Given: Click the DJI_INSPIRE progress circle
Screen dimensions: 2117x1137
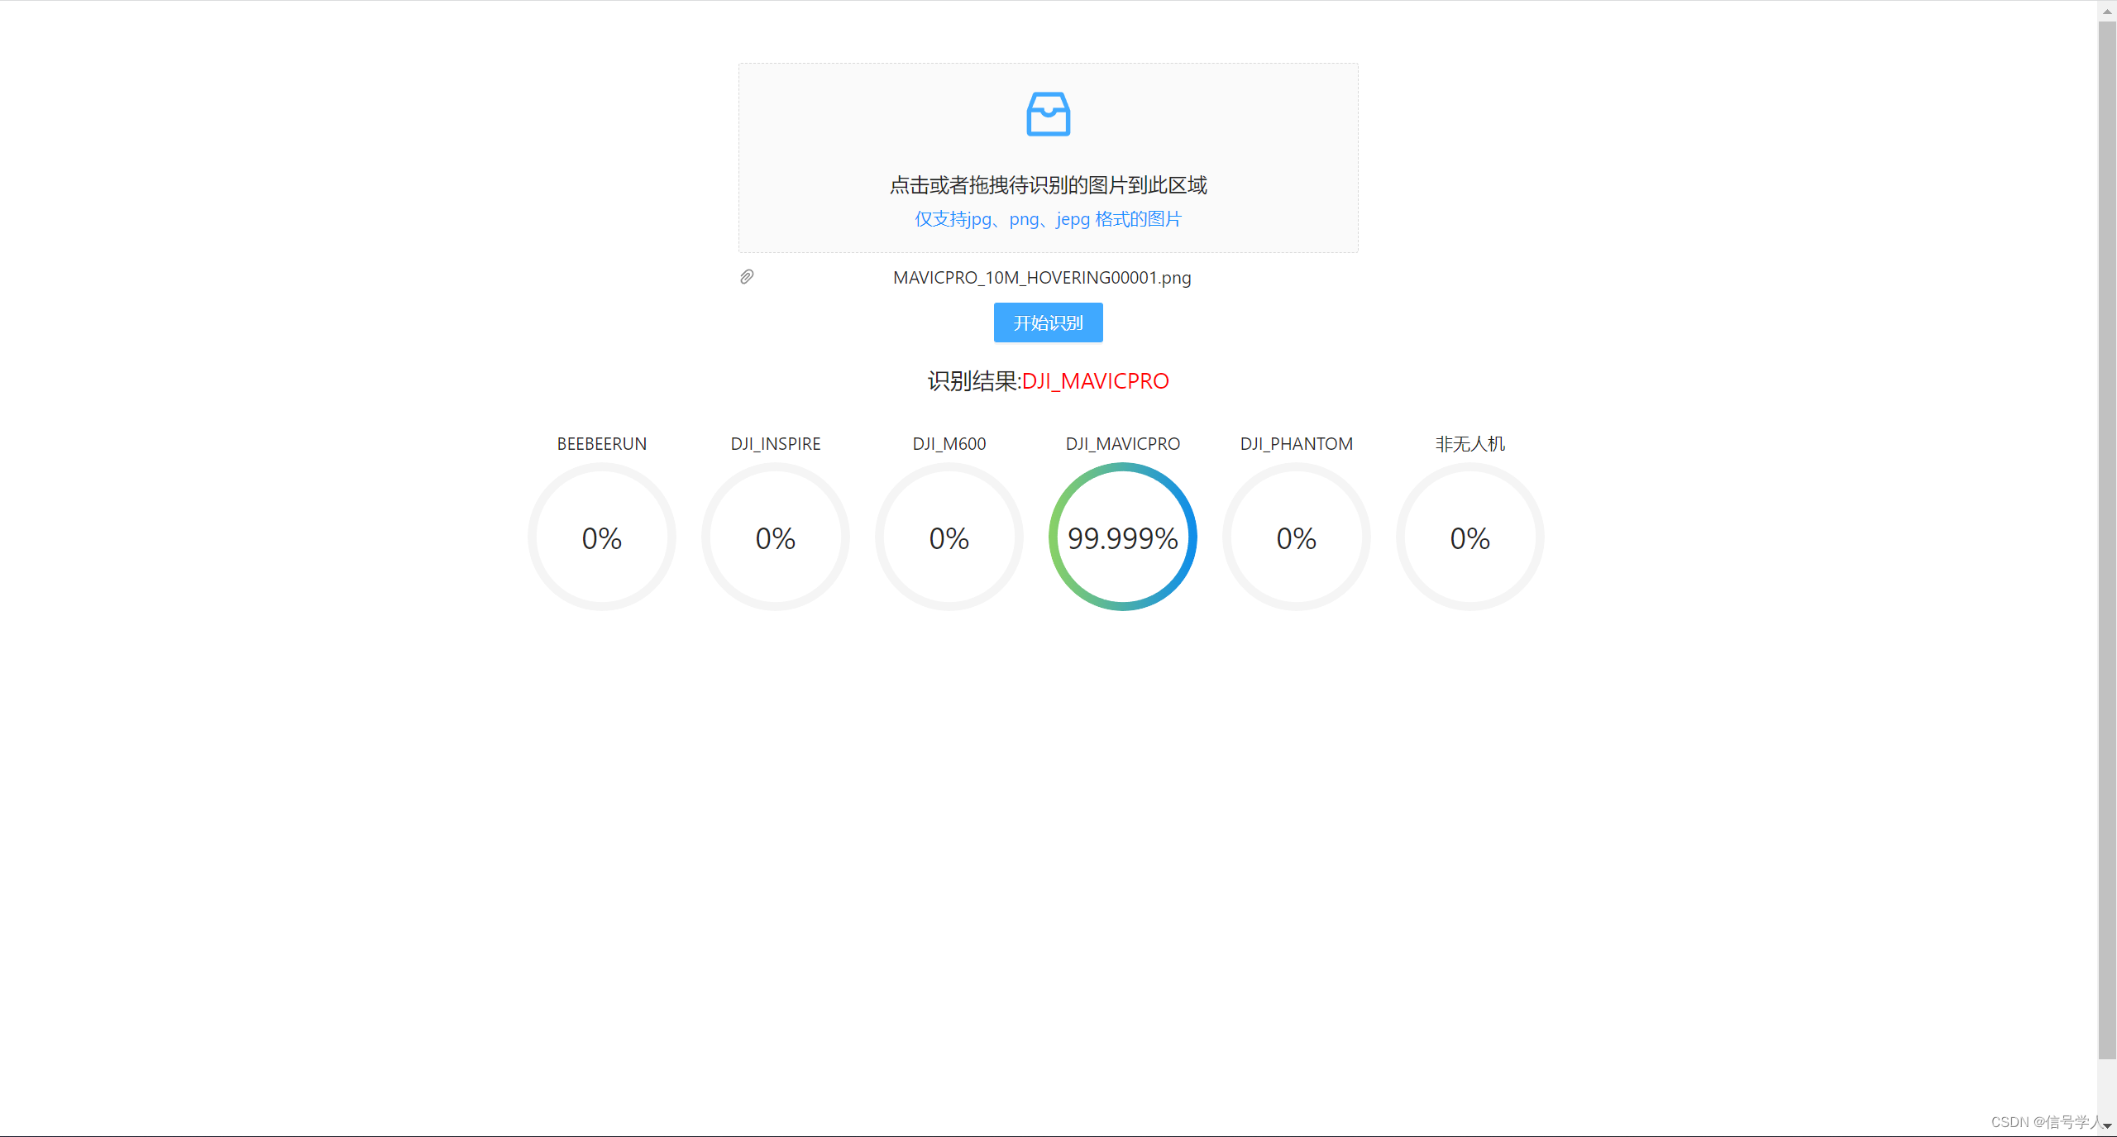Looking at the screenshot, I should click(775, 537).
